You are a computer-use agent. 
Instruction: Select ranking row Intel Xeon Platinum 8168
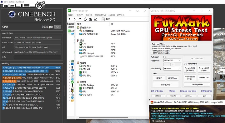click(x=32, y=68)
